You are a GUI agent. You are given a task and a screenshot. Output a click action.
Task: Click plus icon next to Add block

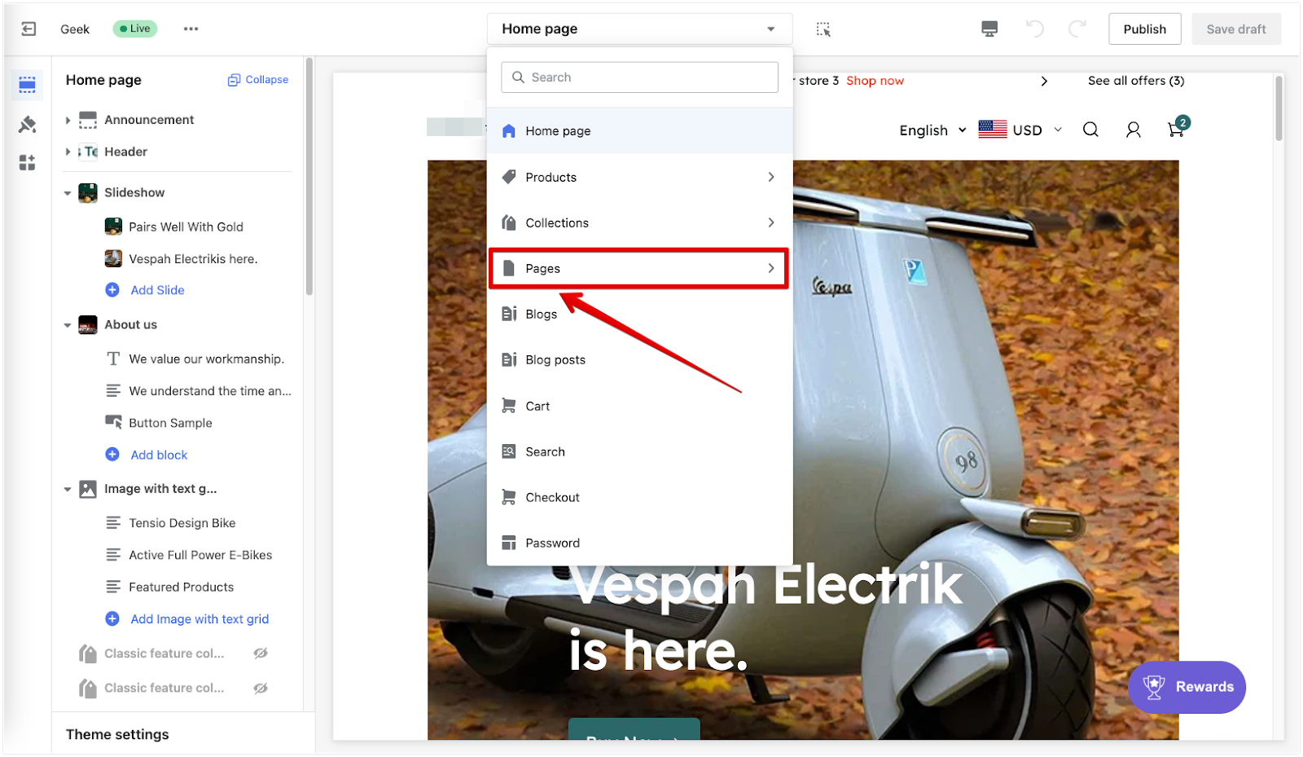(112, 455)
